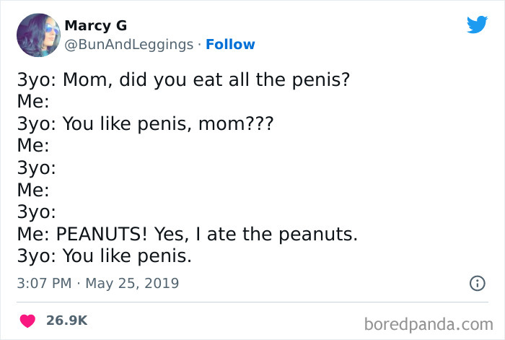
Task: Click the "Marcy G" display name
Action: point(95,25)
